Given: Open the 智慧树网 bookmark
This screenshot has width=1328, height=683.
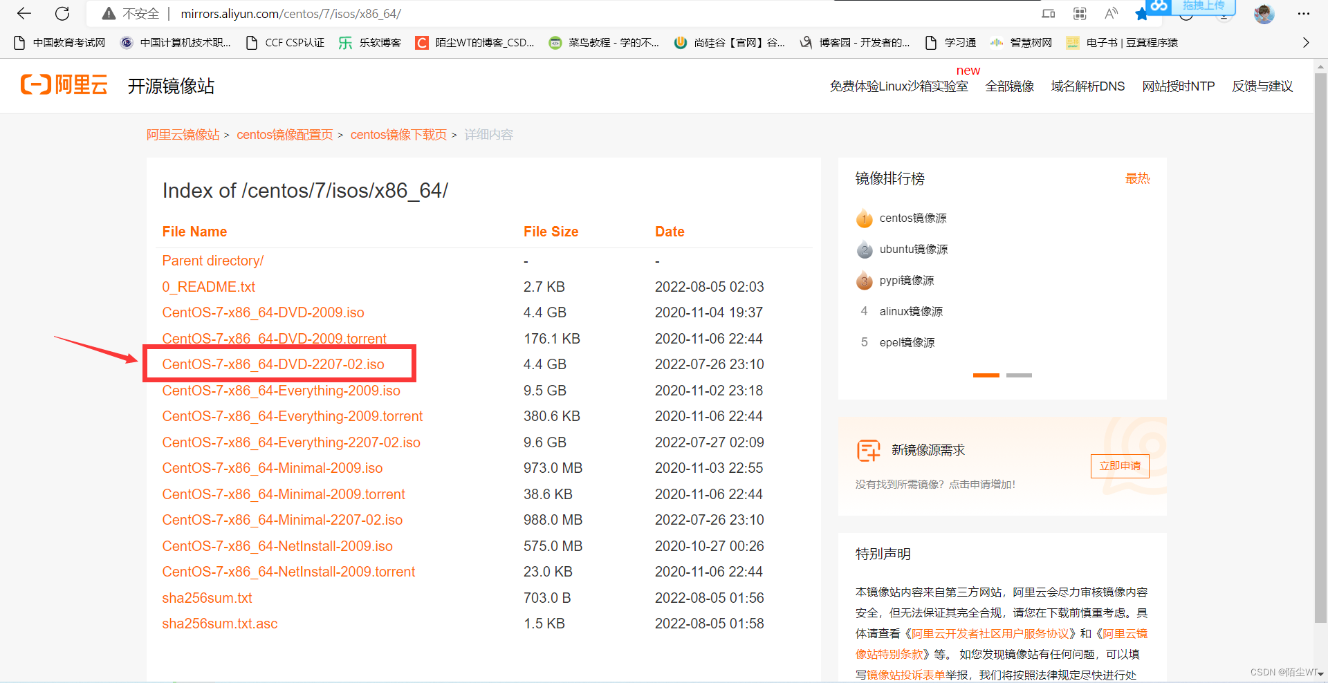Looking at the screenshot, I should coord(1022,43).
